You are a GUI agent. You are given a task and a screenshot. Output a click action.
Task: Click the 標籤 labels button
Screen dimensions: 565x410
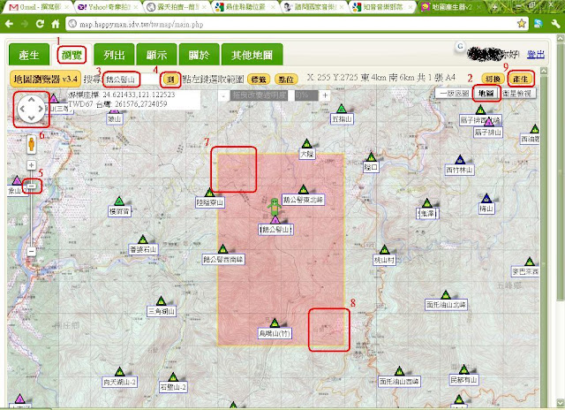pos(259,79)
